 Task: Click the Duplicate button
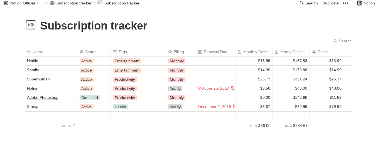point(330,3)
